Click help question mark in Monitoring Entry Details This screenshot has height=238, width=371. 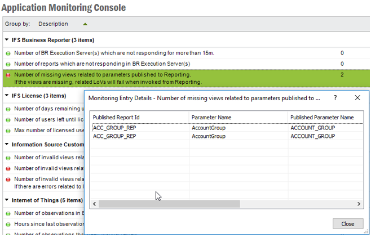pos(335,98)
